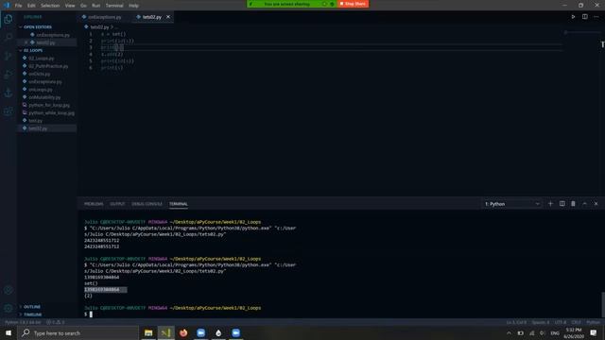Screen dimensions: 605x340
Task: Show hidden system tray icons
Action: pos(509,333)
